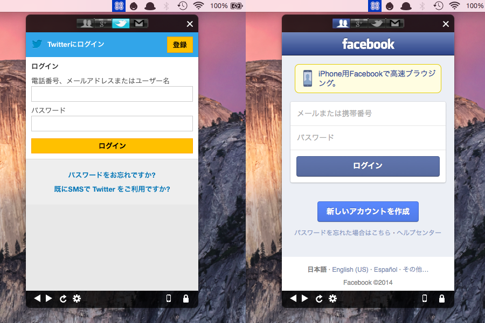485x323 pixels.
Task: Click the facebook logo header
Action: pyautogui.click(x=368, y=44)
